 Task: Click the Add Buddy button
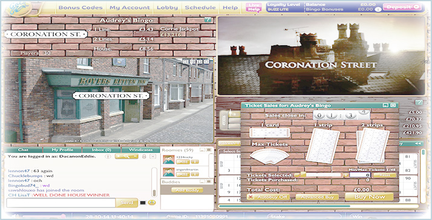point(187,190)
